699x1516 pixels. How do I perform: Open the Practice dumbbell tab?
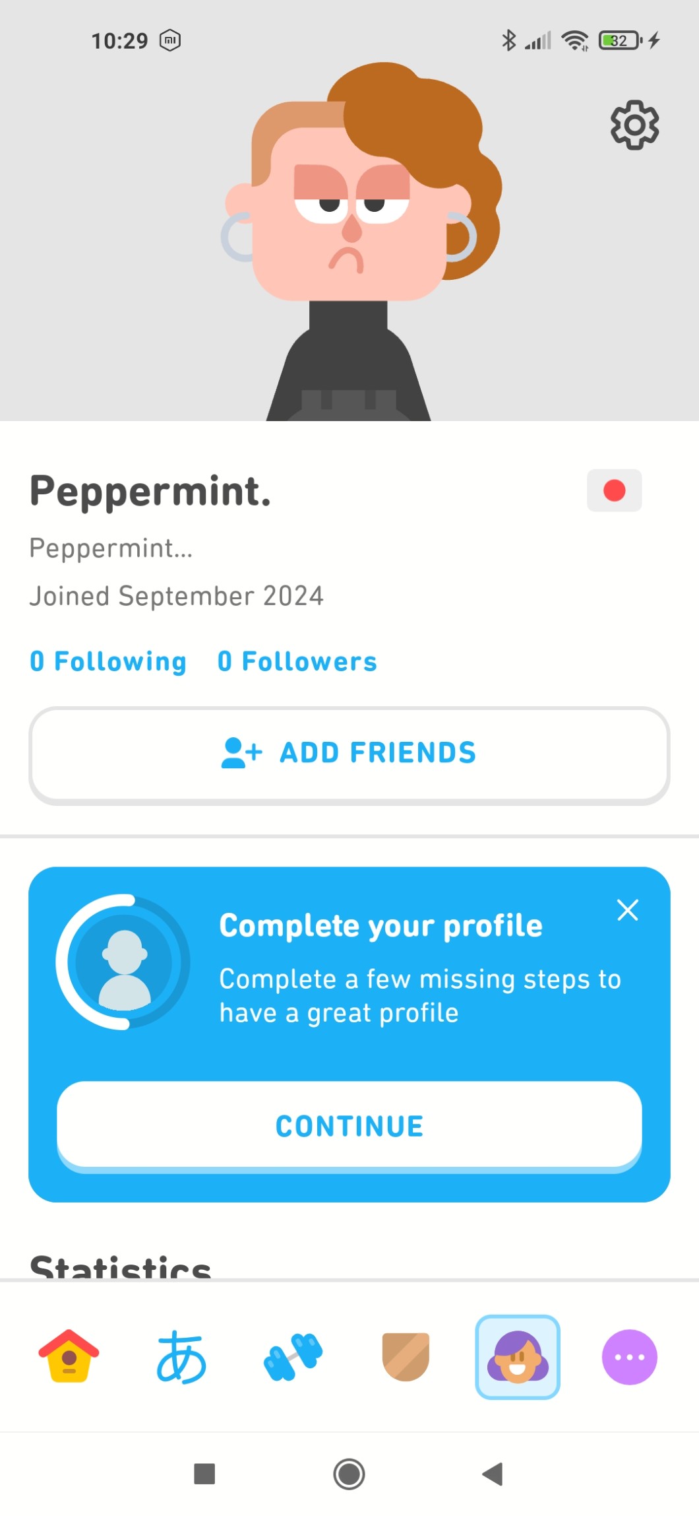click(293, 1356)
